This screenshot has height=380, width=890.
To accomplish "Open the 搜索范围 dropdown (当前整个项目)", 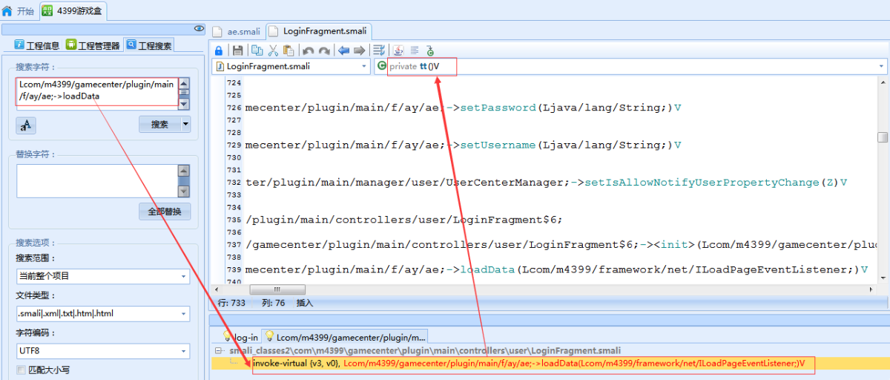I will 103,276.
